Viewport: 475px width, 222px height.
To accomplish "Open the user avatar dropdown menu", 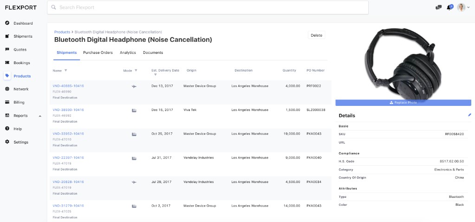I will pyautogui.click(x=462, y=7).
